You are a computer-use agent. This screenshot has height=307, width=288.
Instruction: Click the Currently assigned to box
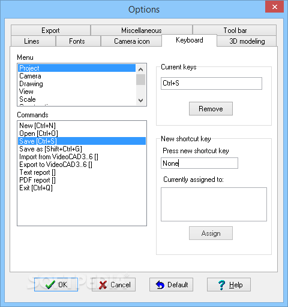pos(214,204)
